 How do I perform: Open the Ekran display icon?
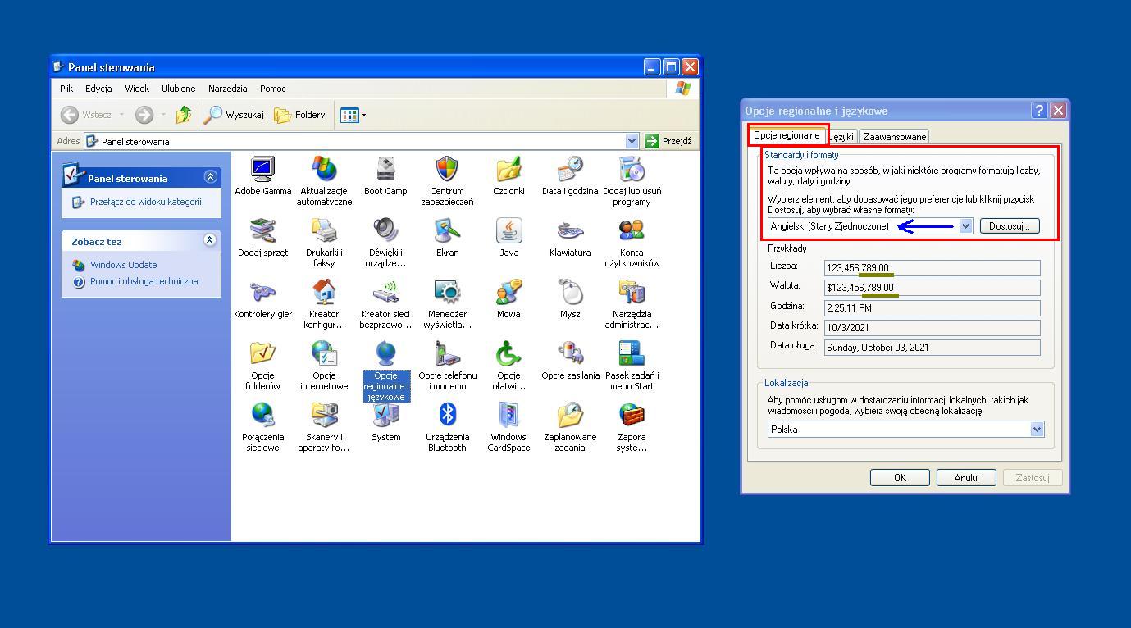point(447,231)
